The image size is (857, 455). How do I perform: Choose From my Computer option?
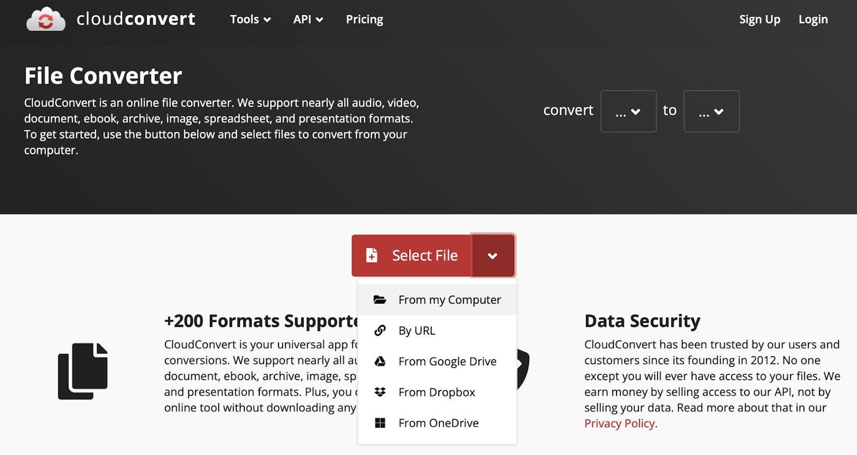click(x=437, y=300)
